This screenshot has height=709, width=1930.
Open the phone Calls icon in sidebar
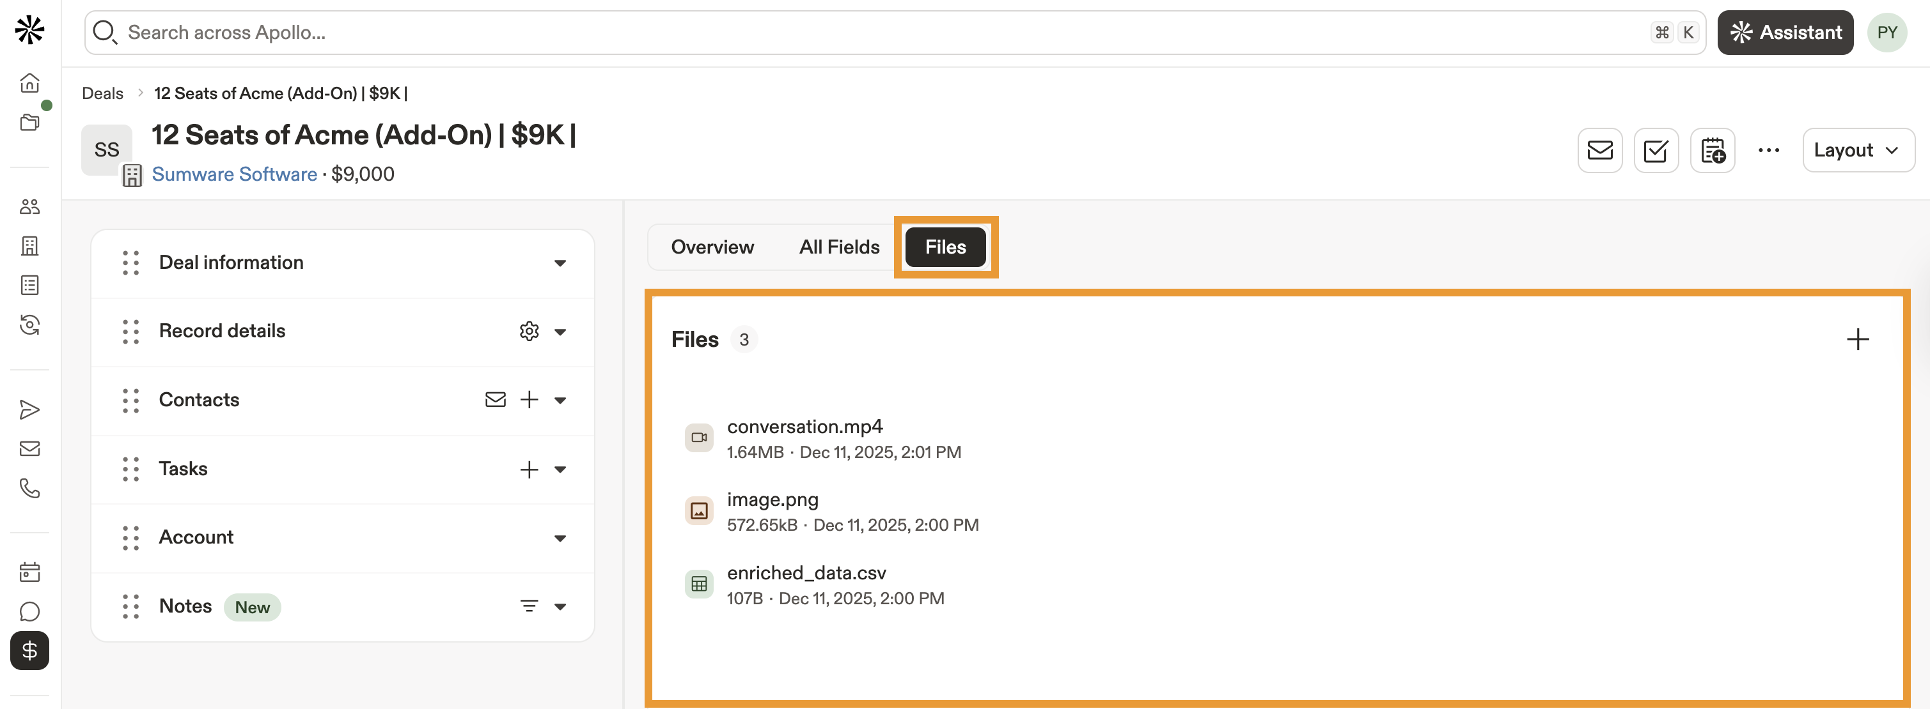[x=29, y=488]
